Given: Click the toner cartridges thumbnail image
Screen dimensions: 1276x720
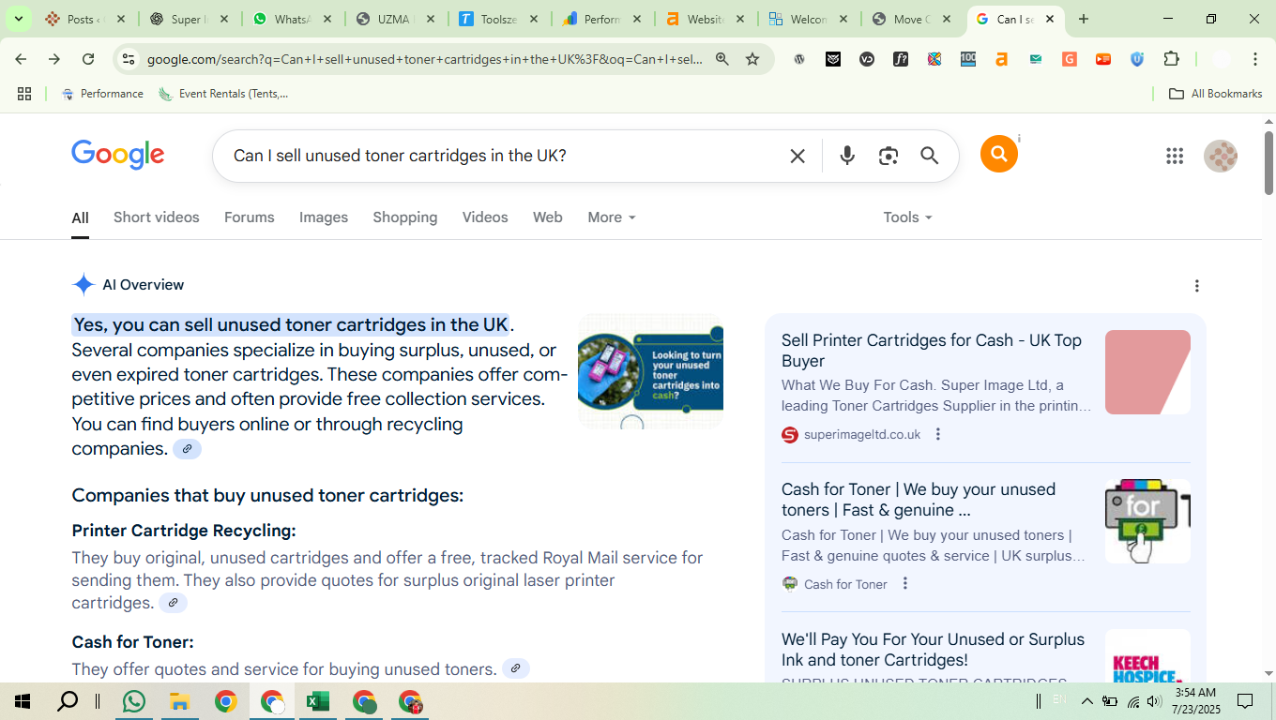Looking at the screenshot, I should pyautogui.click(x=650, y=372).
